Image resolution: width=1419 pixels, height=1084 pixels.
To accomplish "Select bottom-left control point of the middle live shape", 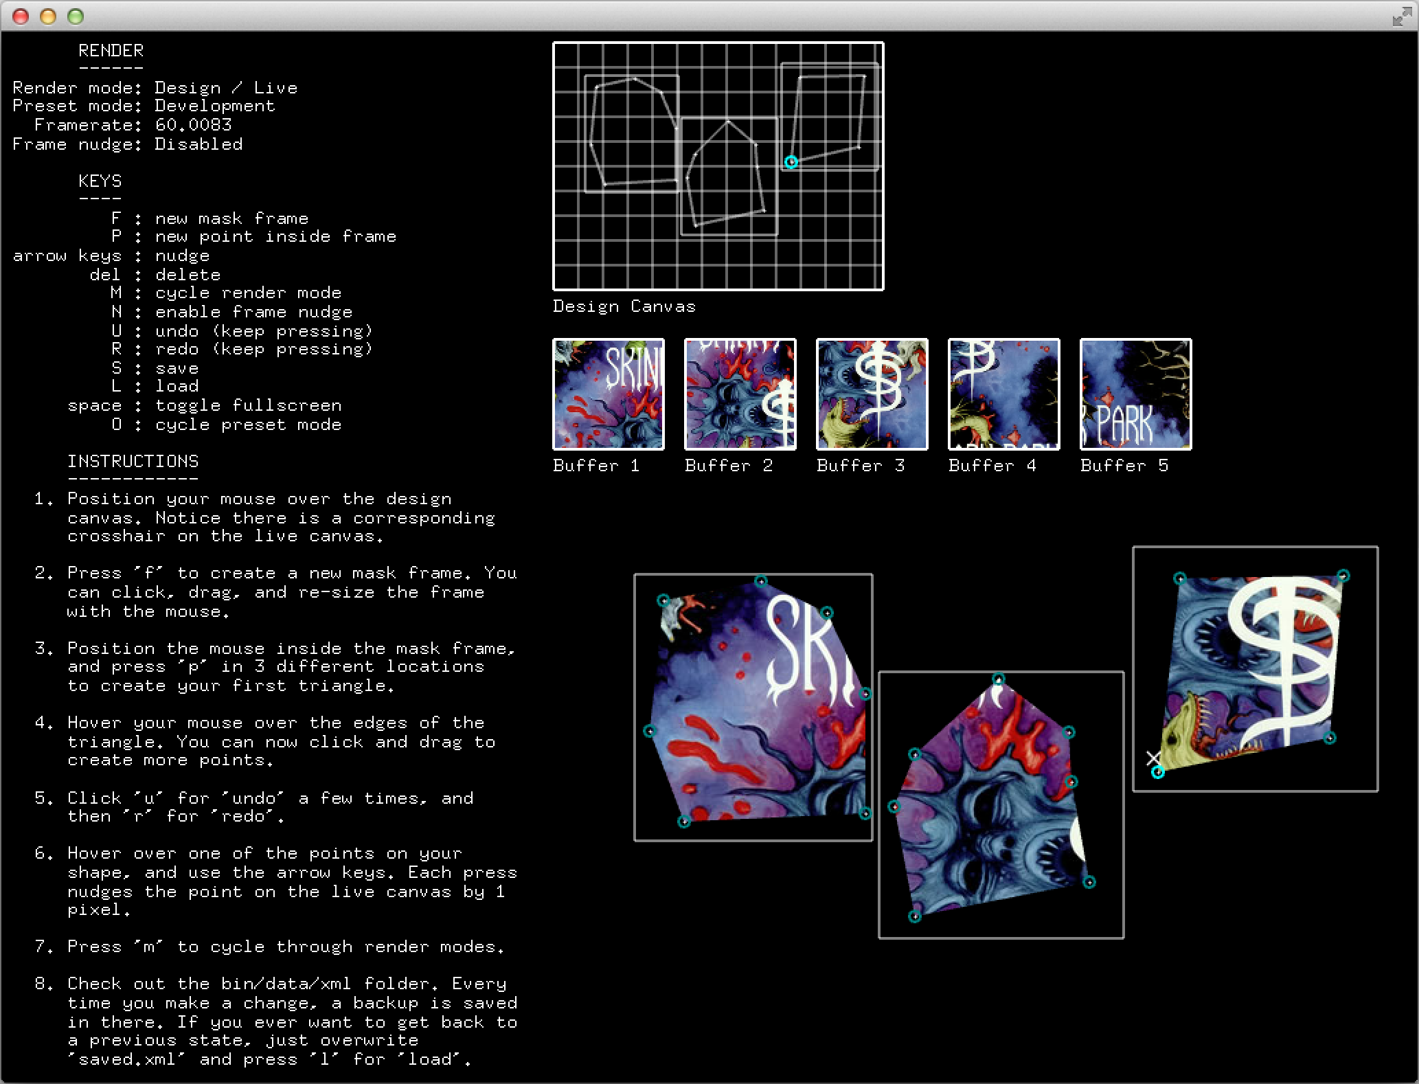I will [915, 916].
